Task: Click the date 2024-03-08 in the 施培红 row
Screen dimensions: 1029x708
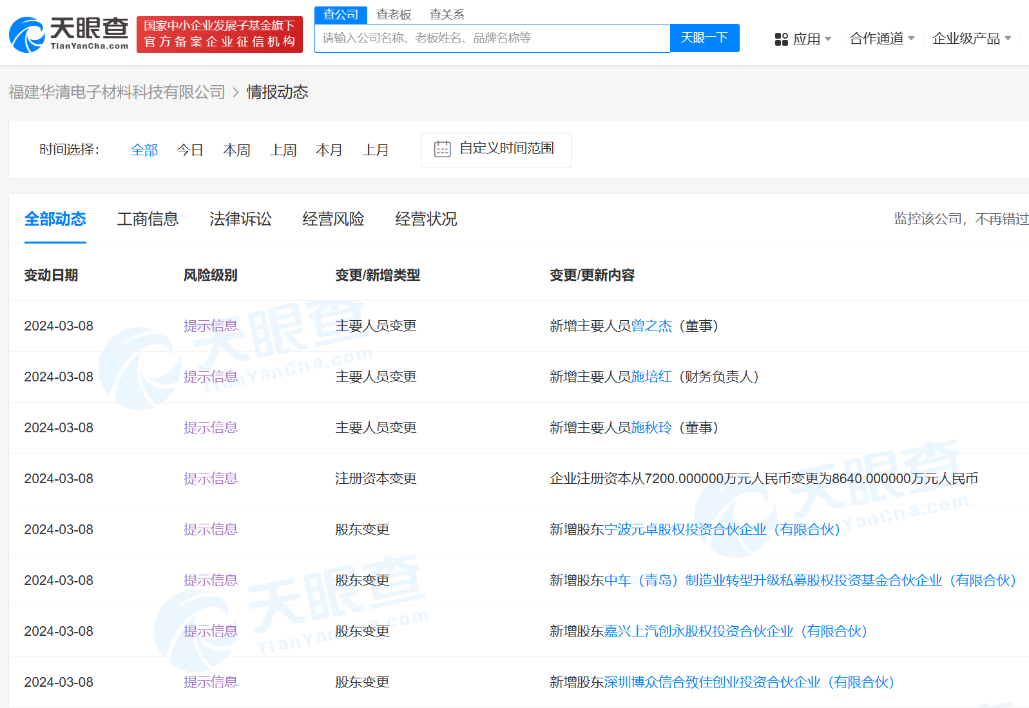Action: 59,377
